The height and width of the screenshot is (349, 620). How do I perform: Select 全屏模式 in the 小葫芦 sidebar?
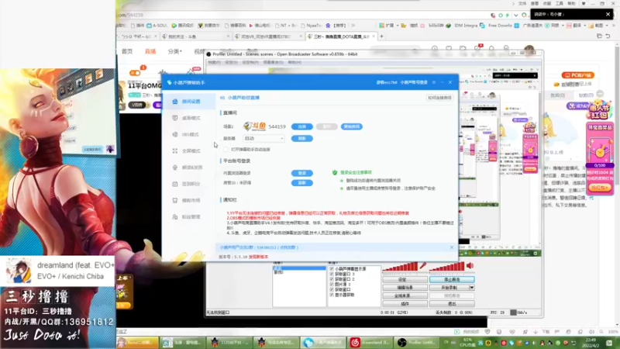click(189, 150)
